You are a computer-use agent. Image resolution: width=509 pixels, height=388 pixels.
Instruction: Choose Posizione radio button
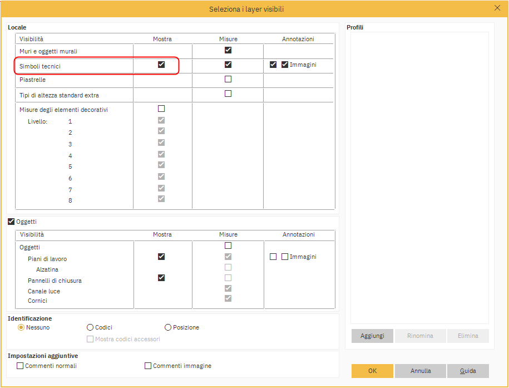168,328
